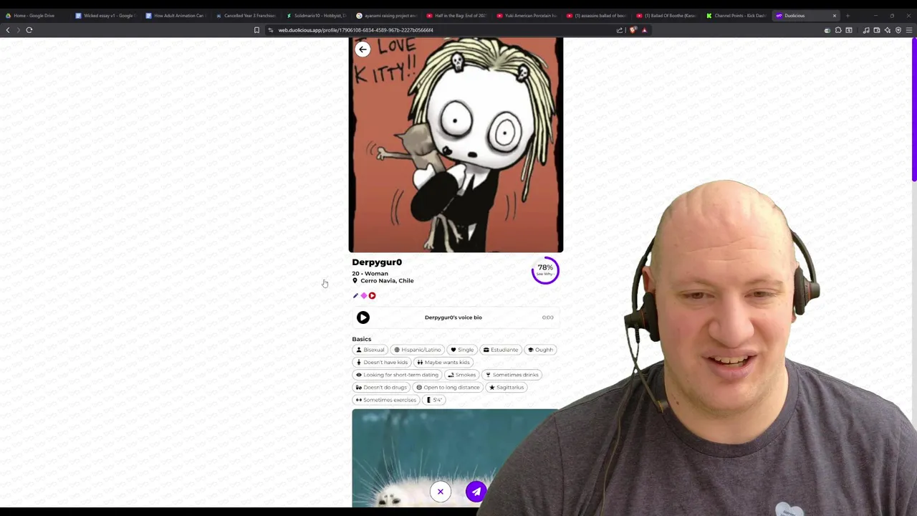Screen dimensions: 917x516
Task: Click the Sometimes drinks tag
Action: coord(512,375)
